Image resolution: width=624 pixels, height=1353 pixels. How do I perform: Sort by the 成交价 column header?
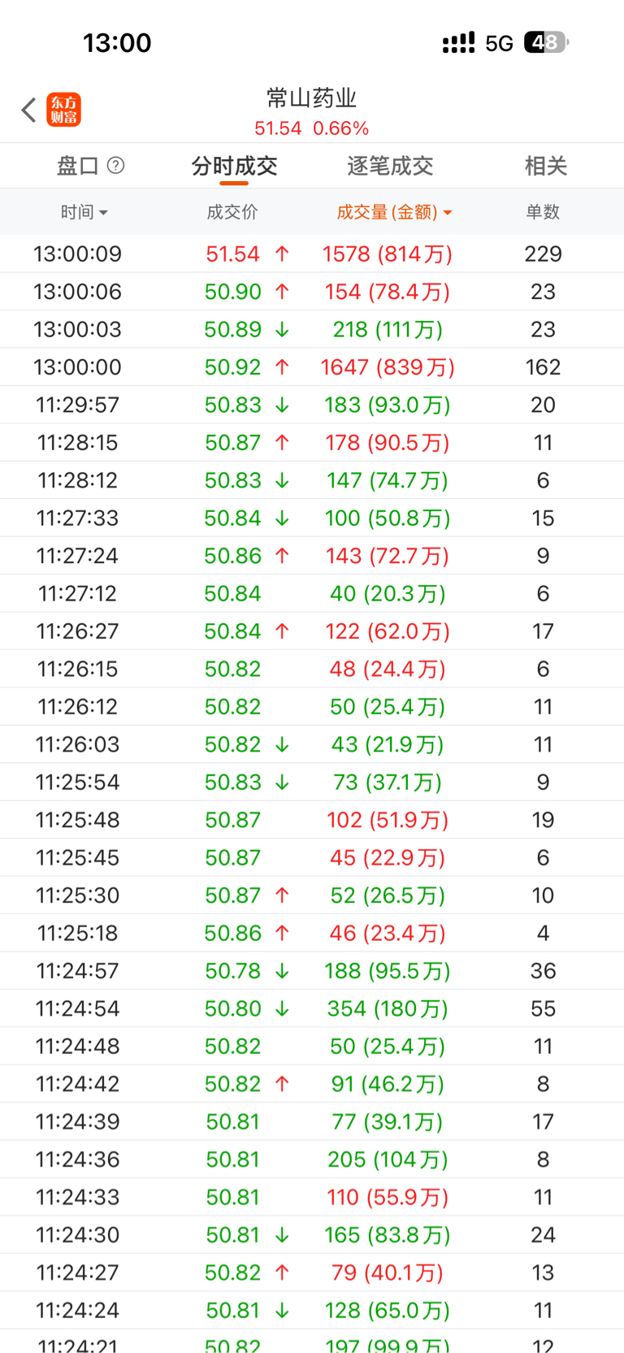tap(232, 212)
